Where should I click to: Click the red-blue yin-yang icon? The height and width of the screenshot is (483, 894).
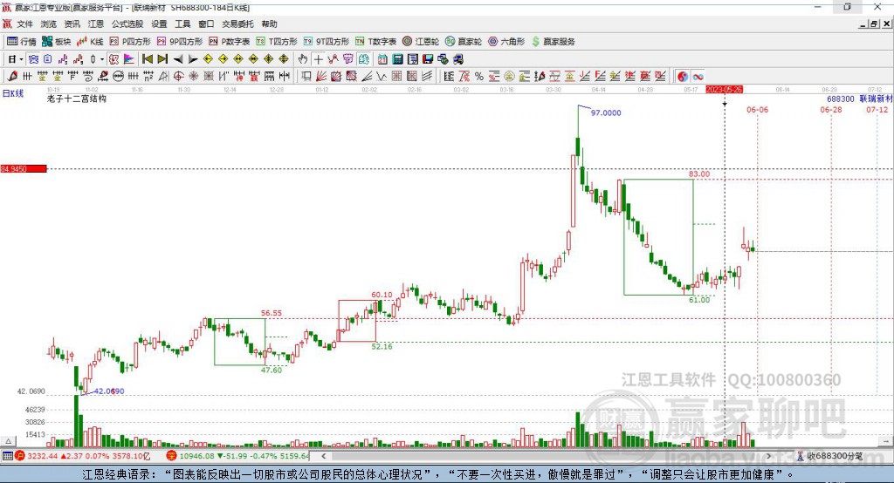(683, 77)
